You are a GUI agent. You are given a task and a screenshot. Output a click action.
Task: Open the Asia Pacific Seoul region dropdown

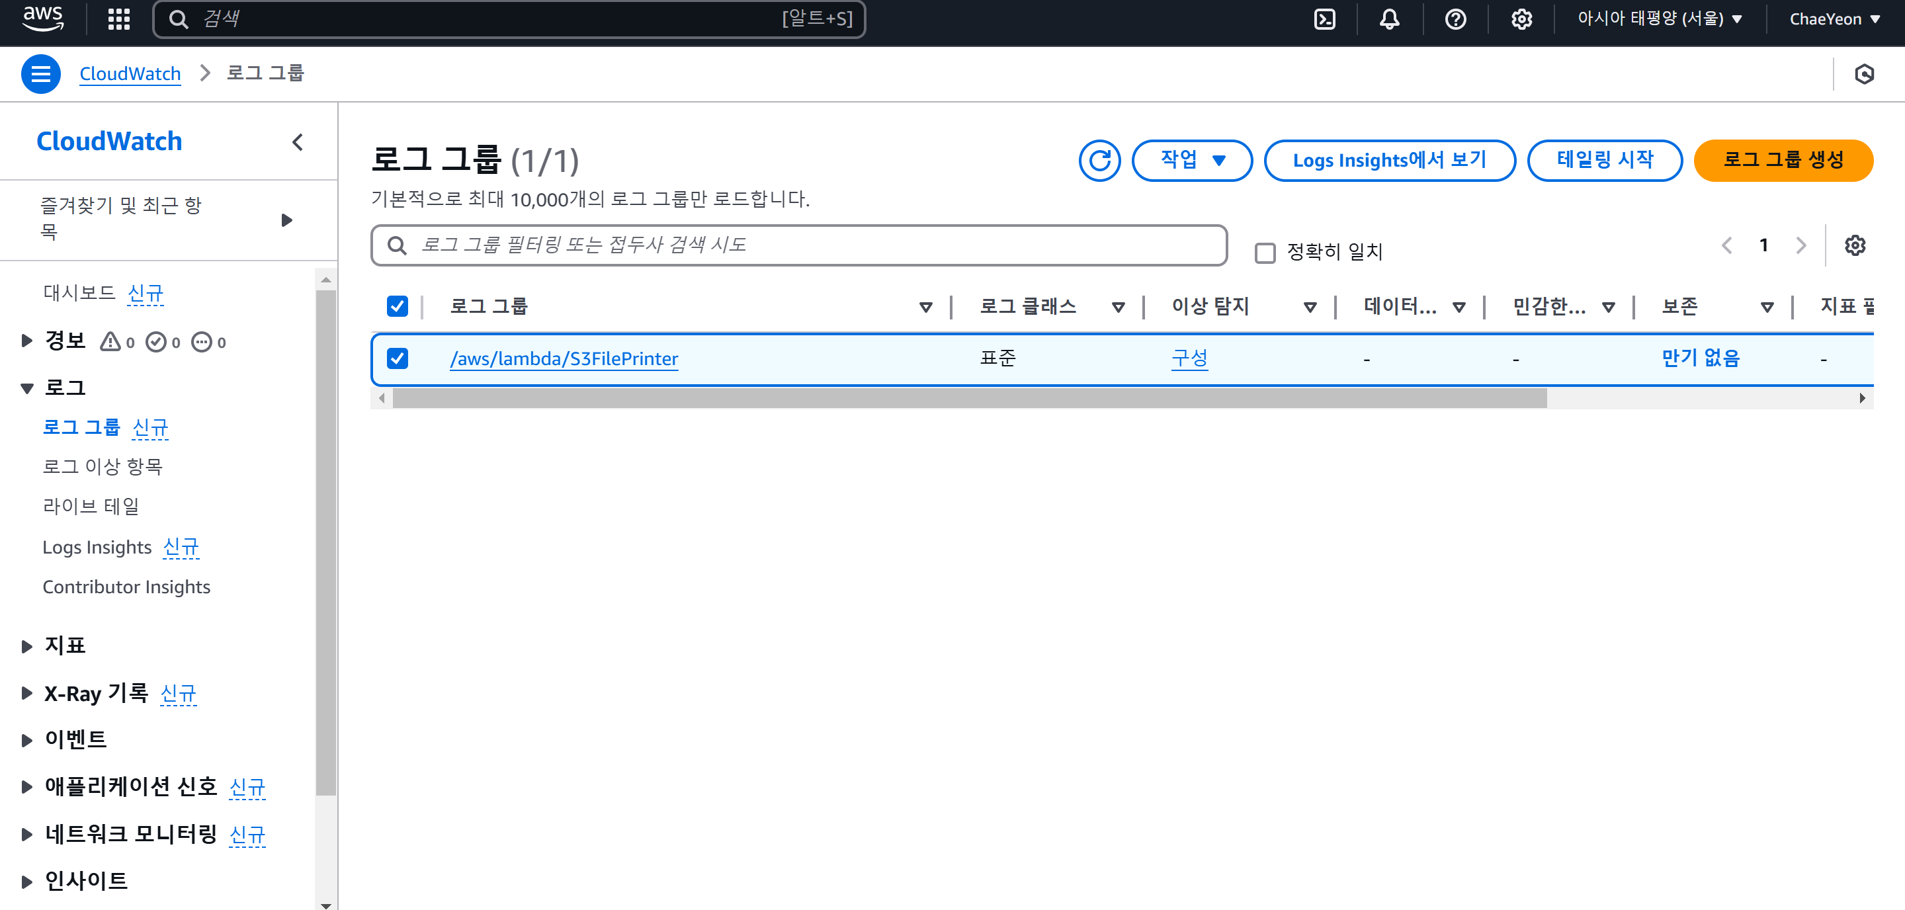[1659, 19]
